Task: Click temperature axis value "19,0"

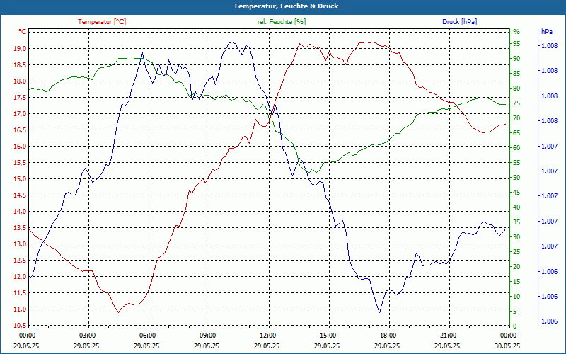Action: point(21,48)
